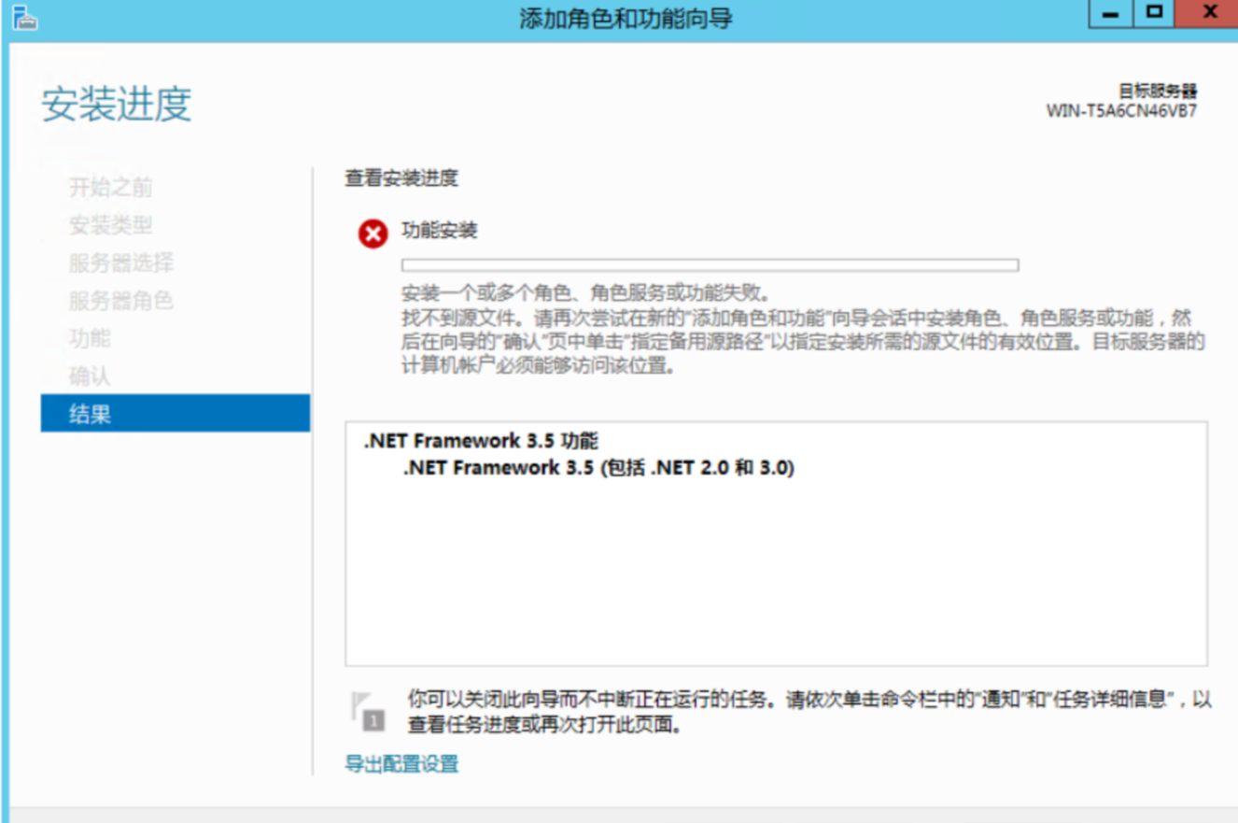This screenshot has height=823, width=1238.
Task: Switch to the 服务器角色 step
Action: click(x=120, y=301)
